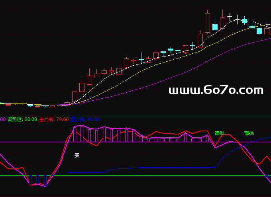Click the white 买 buy signal marker
Viewport: 271px width, 197px height.
[x=77, y=155]
